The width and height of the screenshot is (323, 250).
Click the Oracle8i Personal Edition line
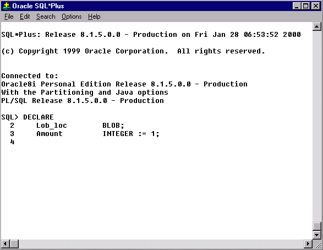point(124,84)
